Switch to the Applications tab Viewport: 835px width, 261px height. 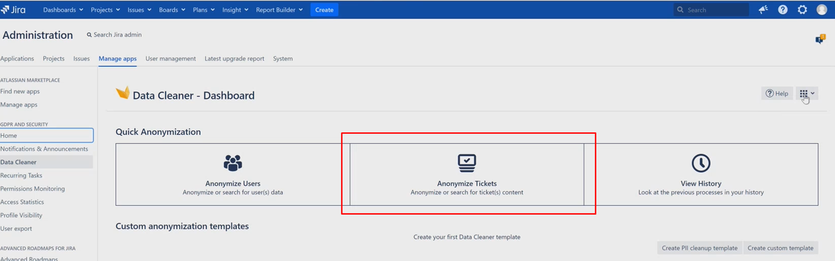click(x=17, y=58)
